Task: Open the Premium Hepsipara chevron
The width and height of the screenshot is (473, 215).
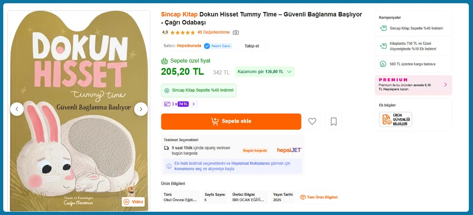Action: 445,85
